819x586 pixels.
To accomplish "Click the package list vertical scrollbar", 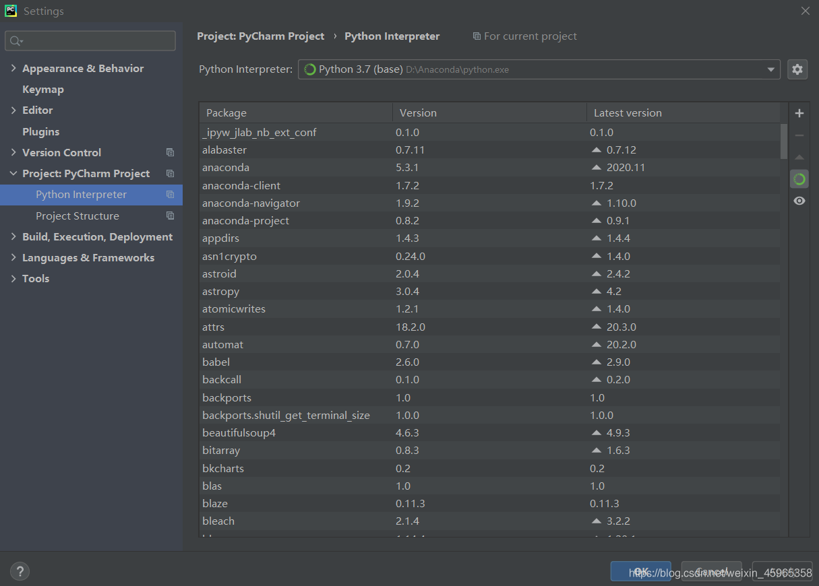I will [783, 141].
